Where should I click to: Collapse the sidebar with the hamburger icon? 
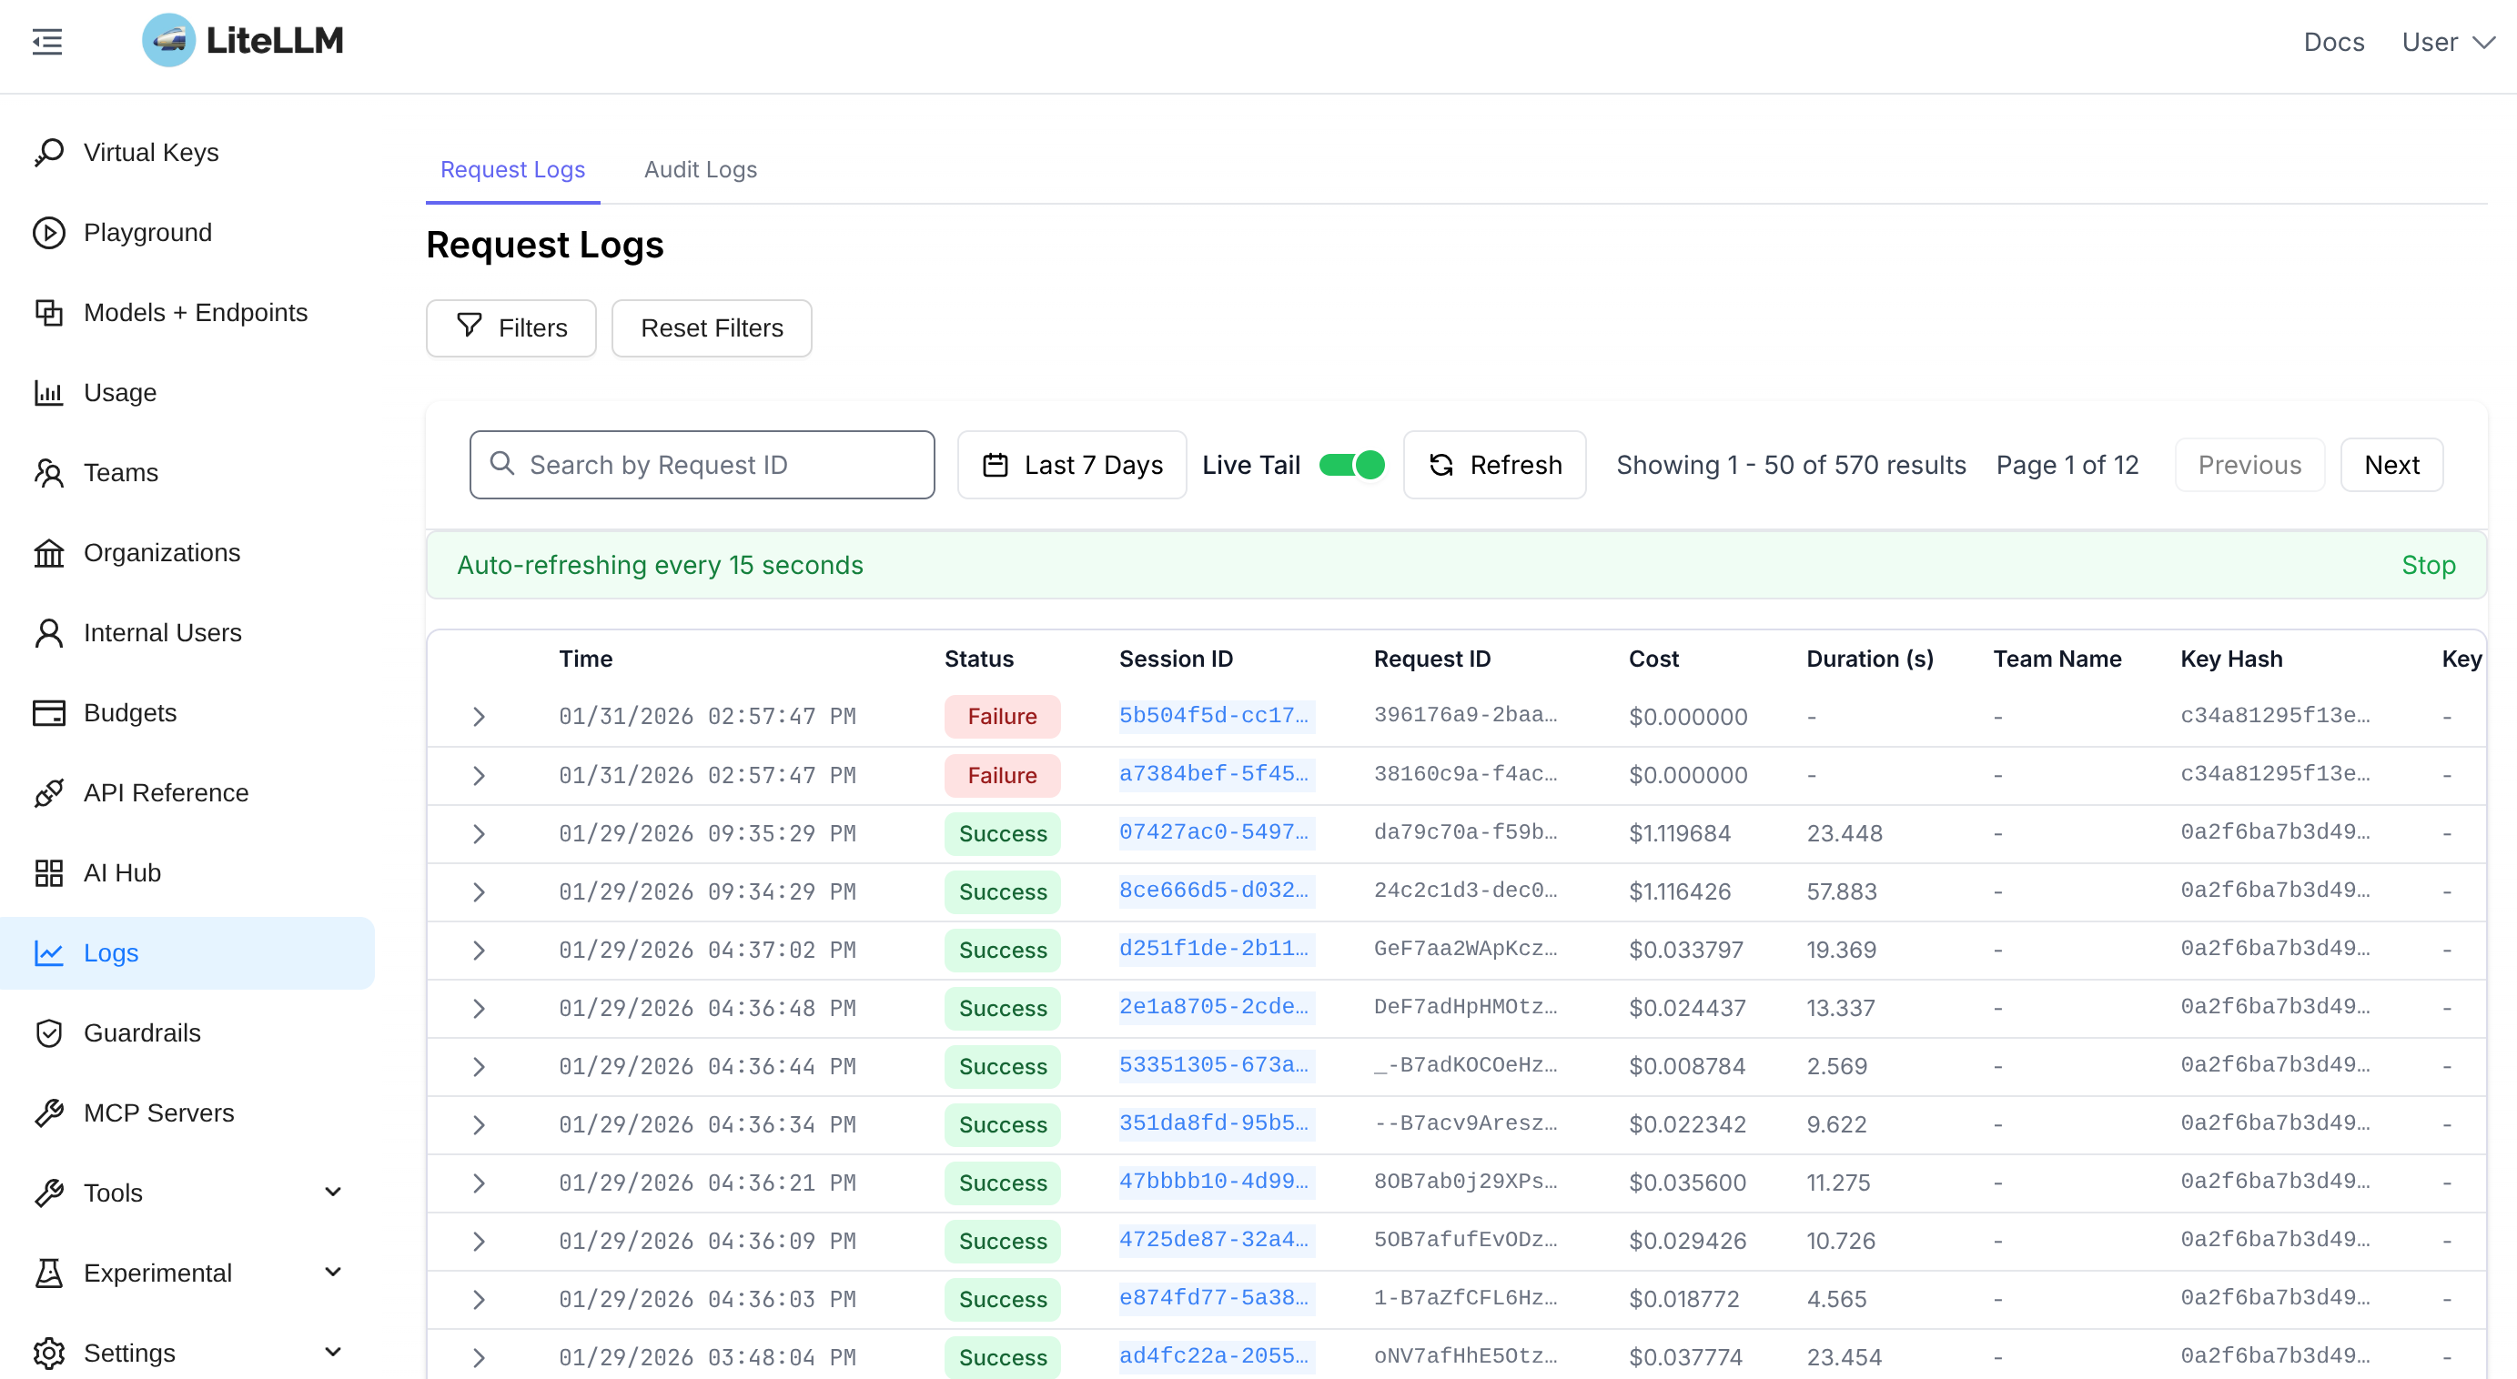47,41
